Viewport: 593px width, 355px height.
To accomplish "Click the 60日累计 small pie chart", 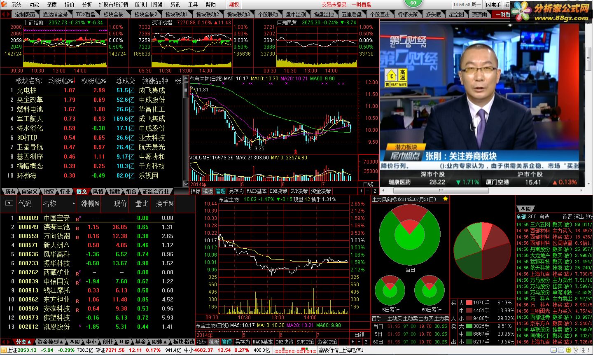I will click(430, 291).
